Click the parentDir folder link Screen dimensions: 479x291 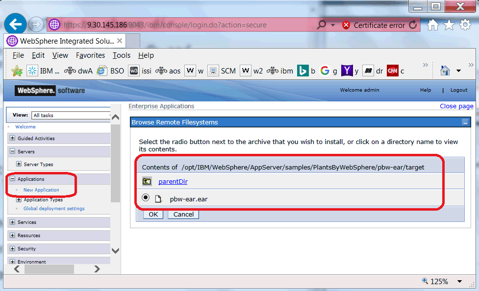point(173,181)
